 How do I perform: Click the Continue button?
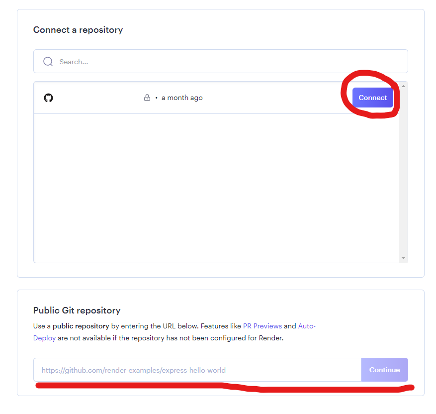tap(385, 370)
